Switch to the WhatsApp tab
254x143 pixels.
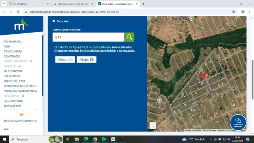pos(29,4)
